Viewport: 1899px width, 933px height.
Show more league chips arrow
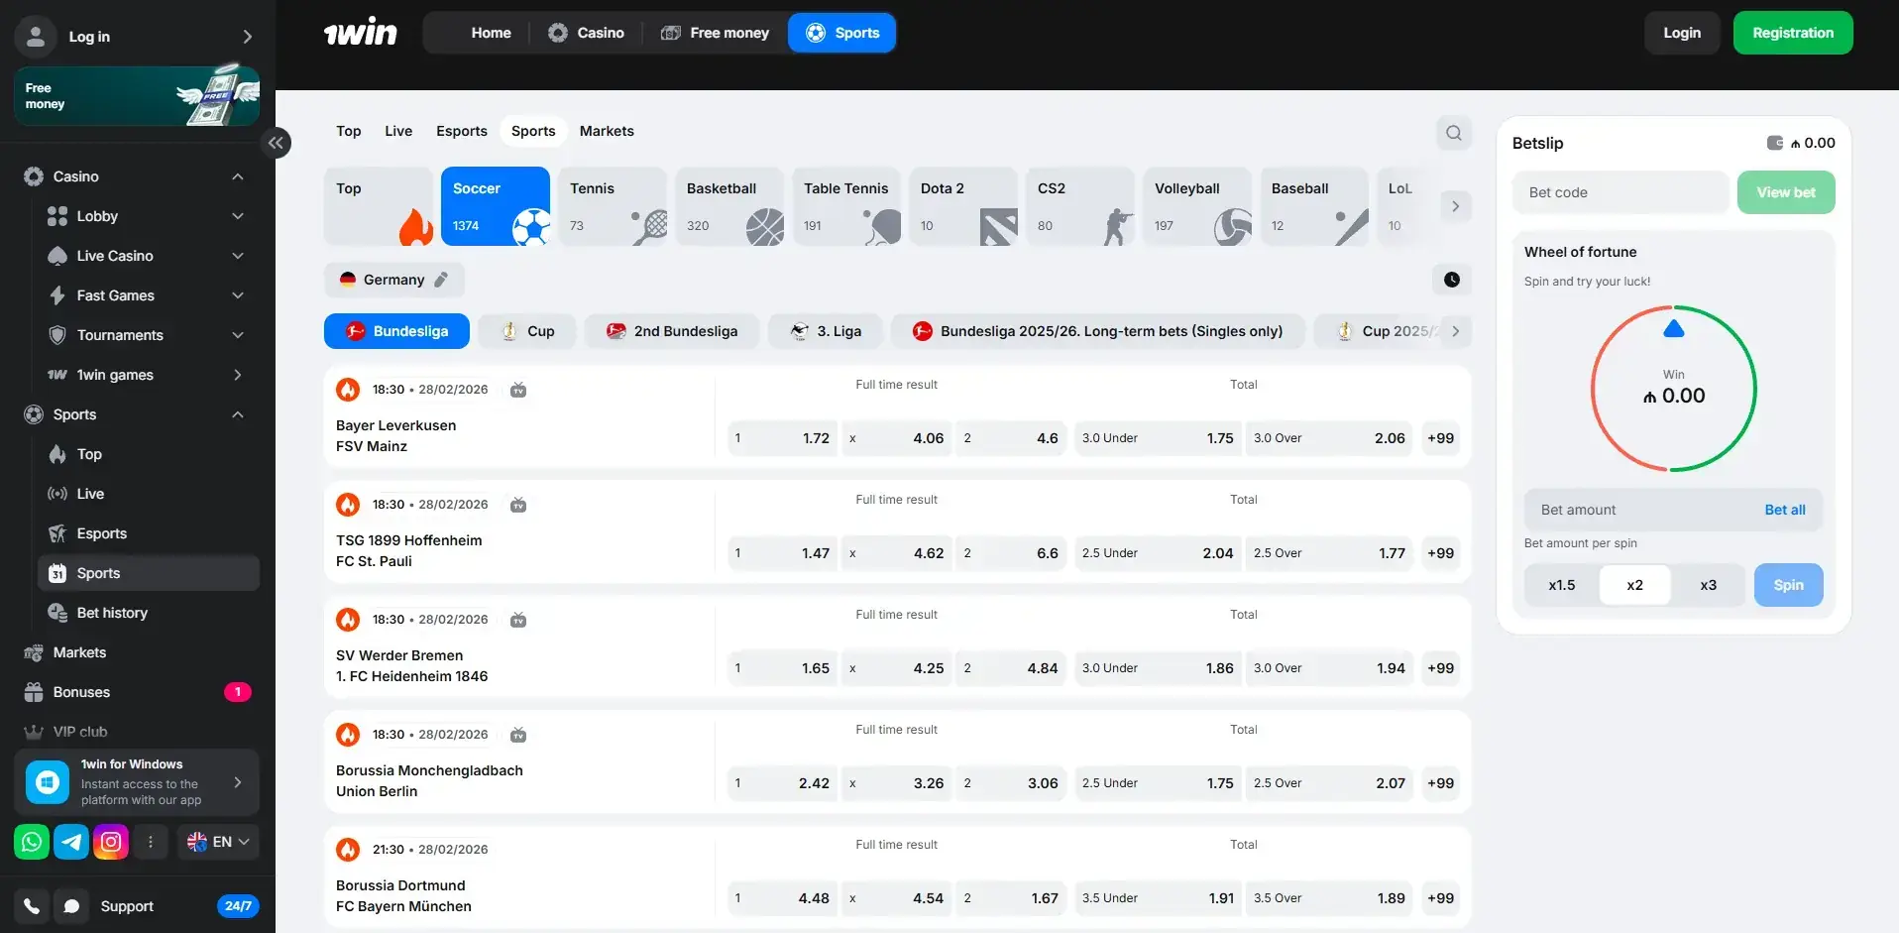click(x=1455, y=331)
